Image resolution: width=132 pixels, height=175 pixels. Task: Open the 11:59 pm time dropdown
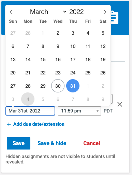79,111
